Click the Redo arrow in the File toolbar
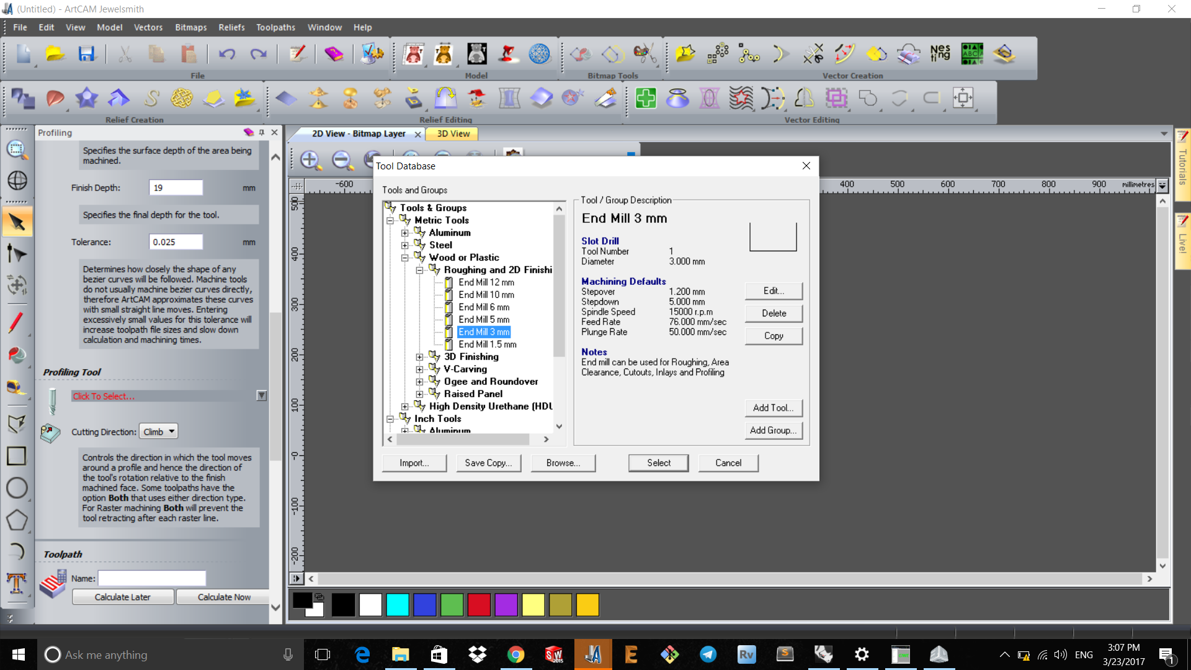The image size is (1191, 670). coord(258,55)
